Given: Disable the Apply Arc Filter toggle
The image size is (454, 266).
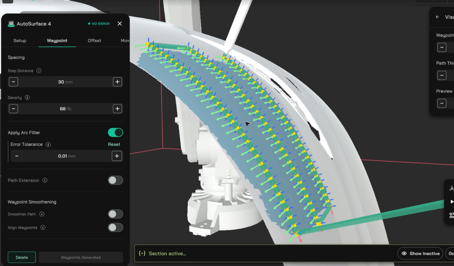Looking at the screenshot, I should tap(115, 132).
